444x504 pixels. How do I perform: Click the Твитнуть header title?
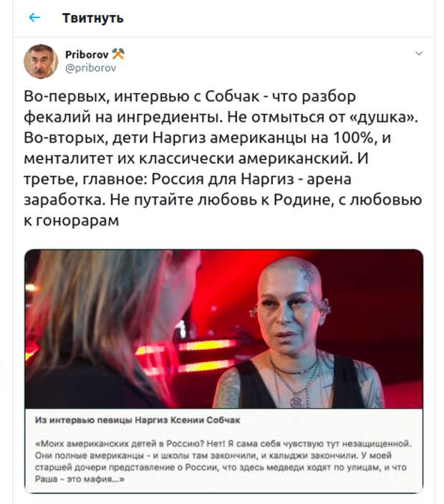tap(92, 18)
